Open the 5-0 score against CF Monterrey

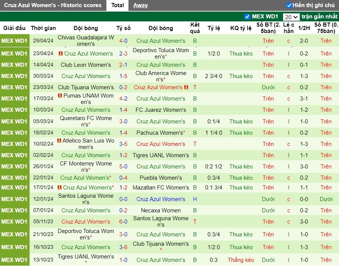click(x=123, y=166)
